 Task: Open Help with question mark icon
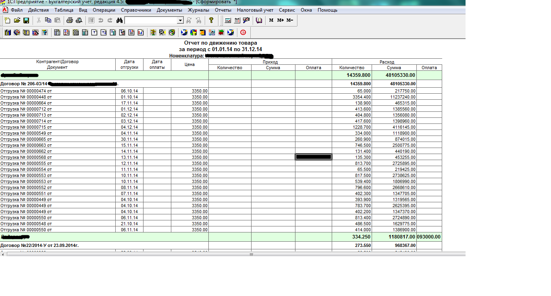(x=211, y=21)
